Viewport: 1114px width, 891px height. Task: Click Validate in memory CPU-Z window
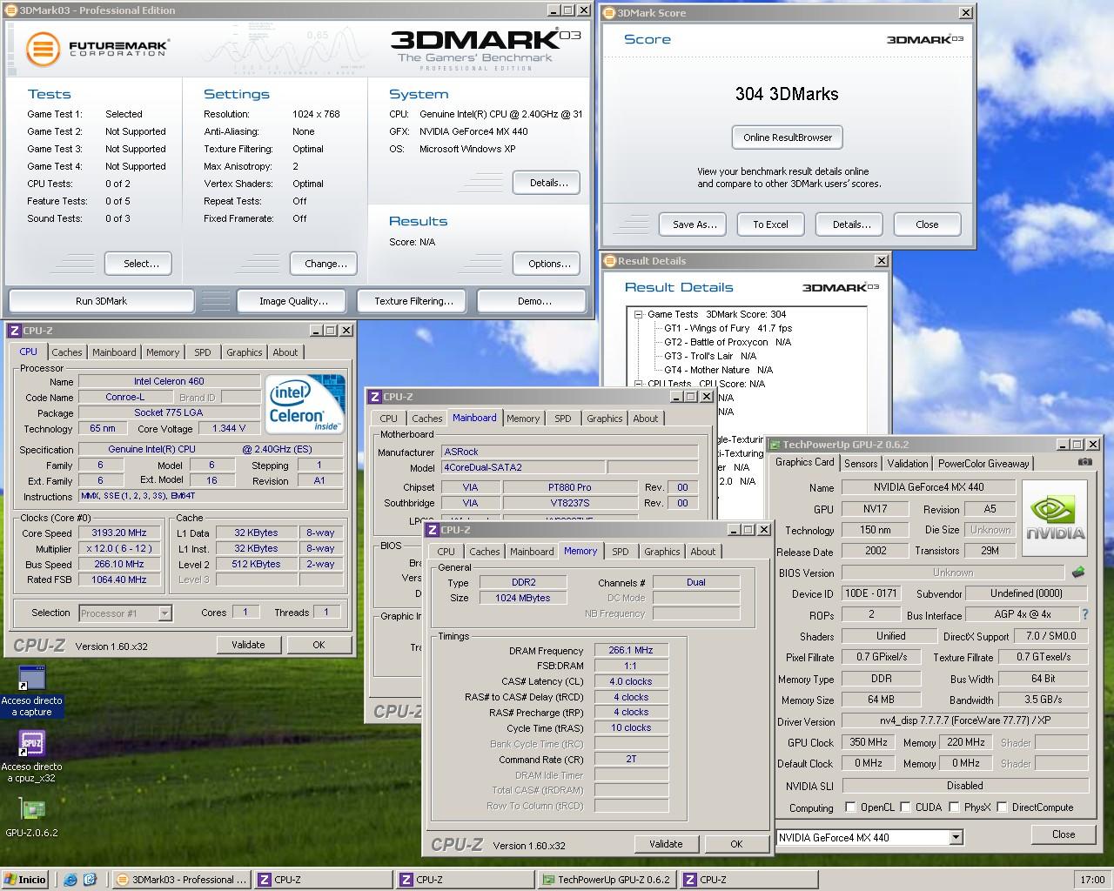click(x=666, y=844)
